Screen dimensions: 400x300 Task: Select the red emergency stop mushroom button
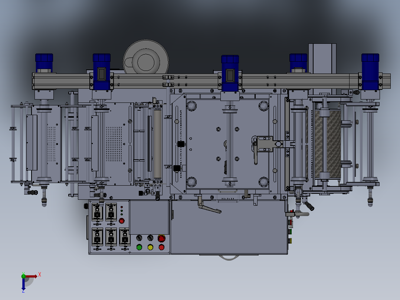click(x=161, y=238)
